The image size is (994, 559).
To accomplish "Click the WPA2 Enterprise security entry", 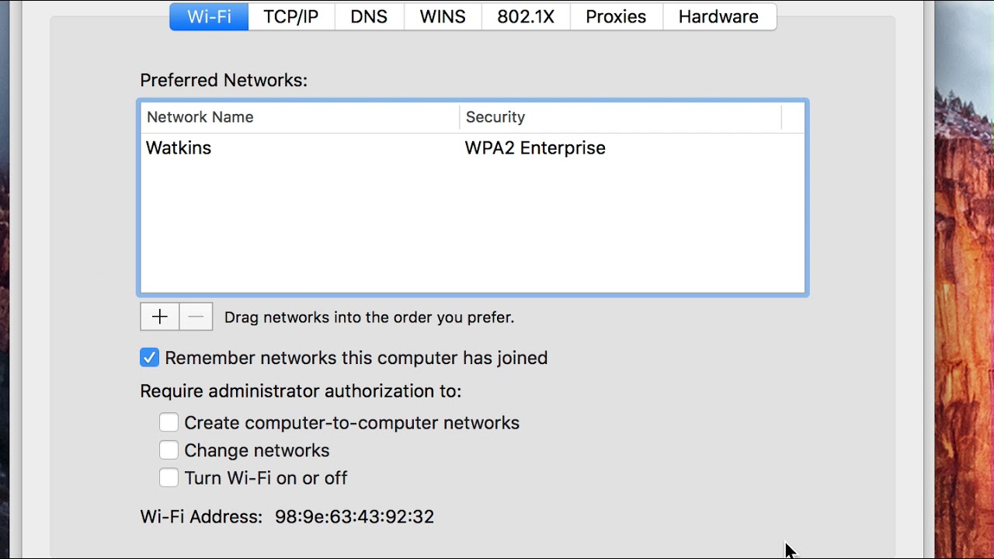I will tap(535, 148).
